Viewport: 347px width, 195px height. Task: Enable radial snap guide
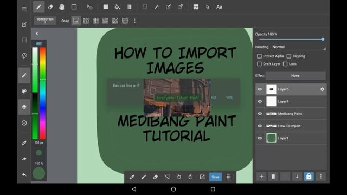pyautogui.click(x=115, y=21)
